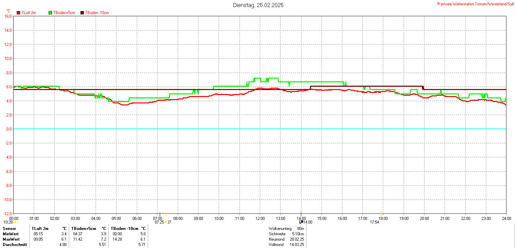
Task: Click the 12:00 time axis label
Action: click(x=260, y=219)
